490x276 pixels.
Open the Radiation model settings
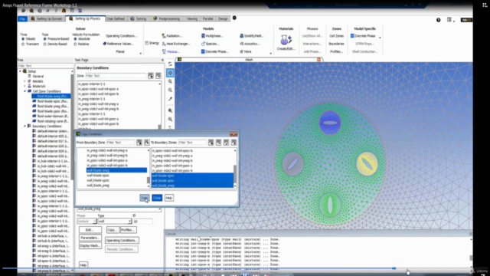click(171, 36)
